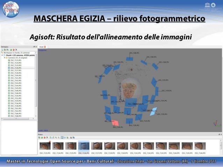This screenshot has width=223, height=167.
Task: Click the last icon in the Photos toolbar
Action: (x=73, y=137)
